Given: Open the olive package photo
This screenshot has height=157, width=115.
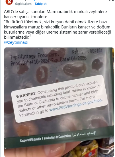Looking at the screenshot, I should click(59, 102).
